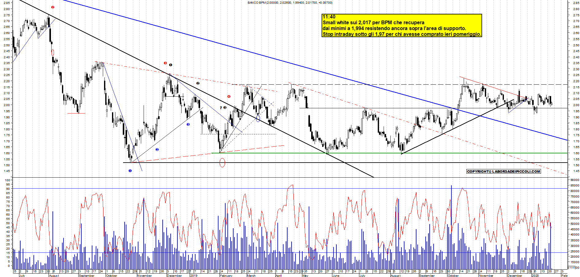The height and width of the screenshot is (277, 580).
Task: Select blue wave marker 2 on chart
Action: coord(157,150)
